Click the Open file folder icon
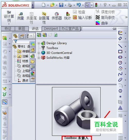129x140 pixels. coord(53,5)
